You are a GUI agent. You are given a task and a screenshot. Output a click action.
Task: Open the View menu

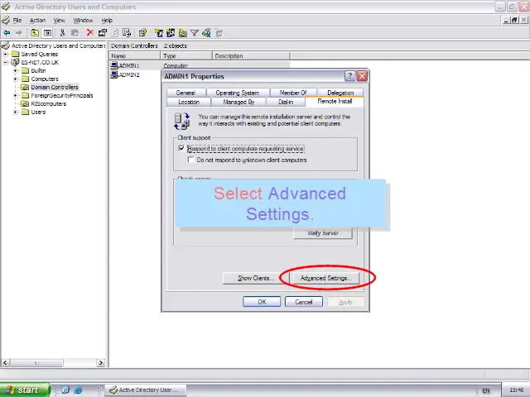coord(59,20)
